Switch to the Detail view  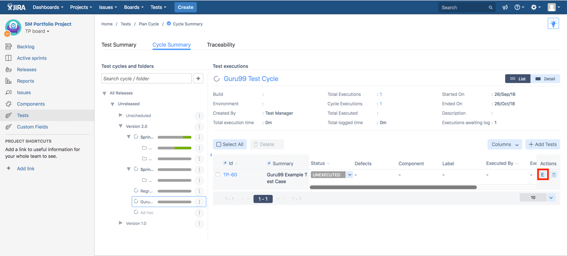[x=545, y=79]
